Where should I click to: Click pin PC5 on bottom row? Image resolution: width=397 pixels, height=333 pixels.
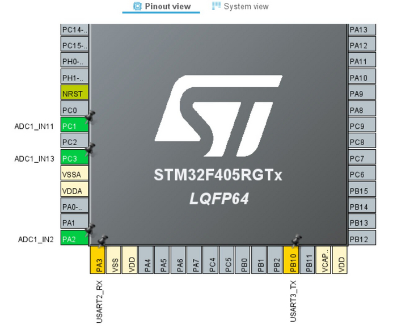[227, 260]
